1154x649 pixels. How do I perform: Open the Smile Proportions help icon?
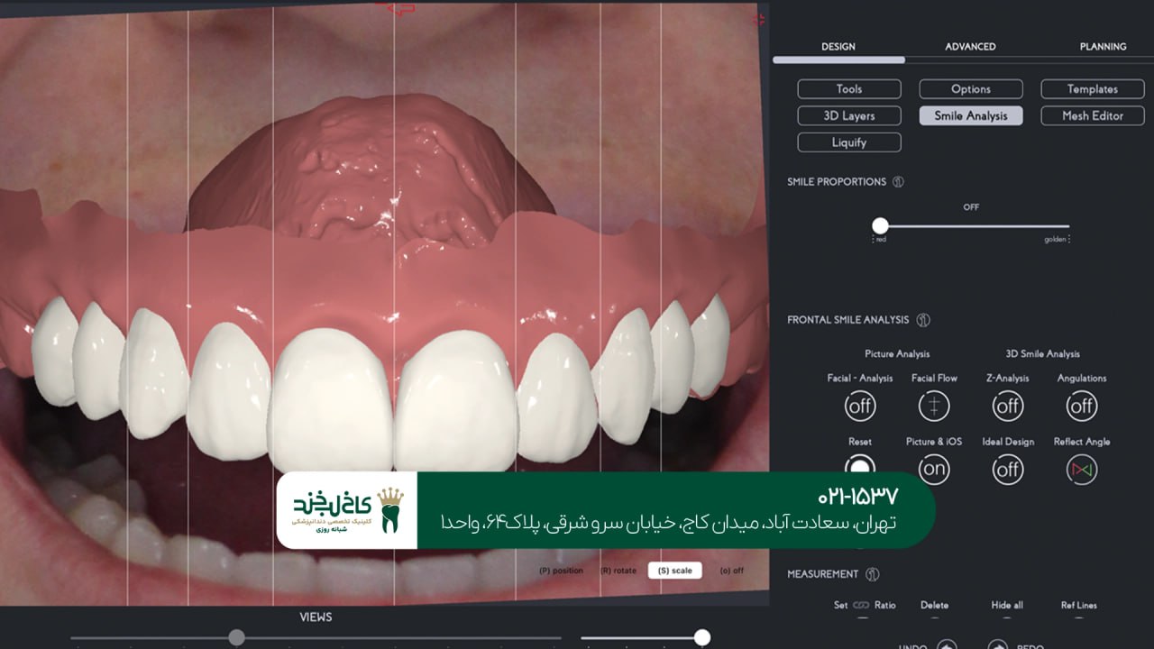coord(897,181)
